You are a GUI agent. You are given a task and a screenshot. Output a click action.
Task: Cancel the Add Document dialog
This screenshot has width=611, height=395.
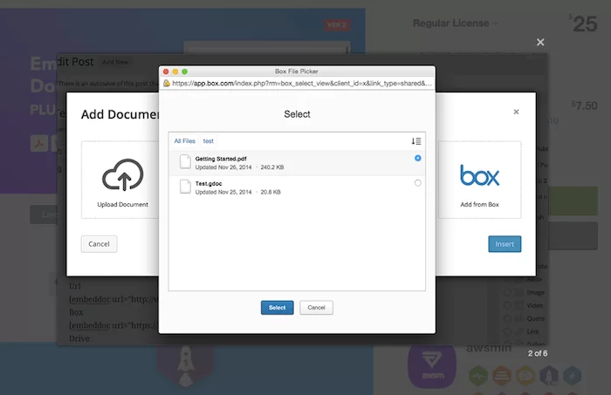pyautogui.click(x=99, y=244)
